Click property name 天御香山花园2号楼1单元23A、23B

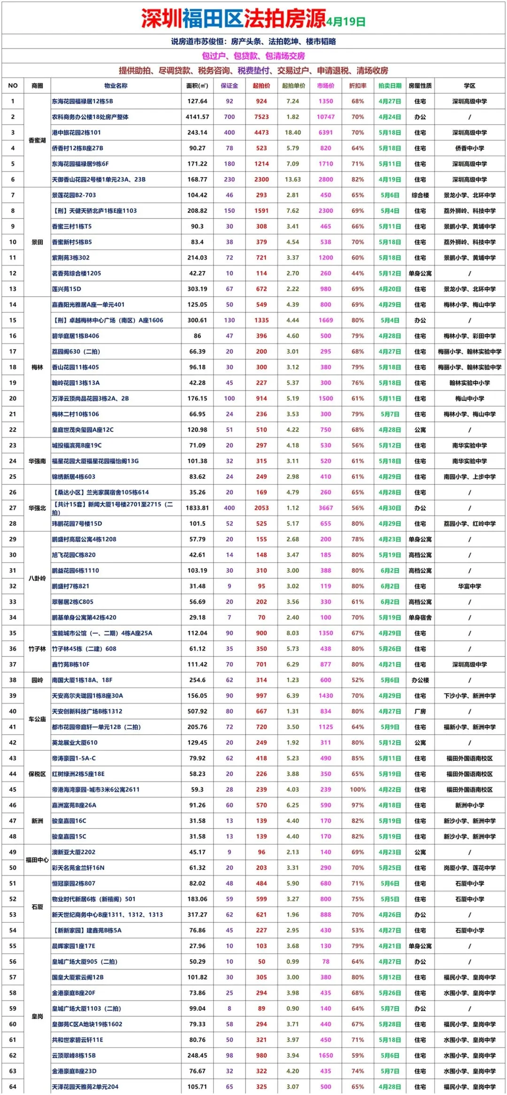(99, 180)
